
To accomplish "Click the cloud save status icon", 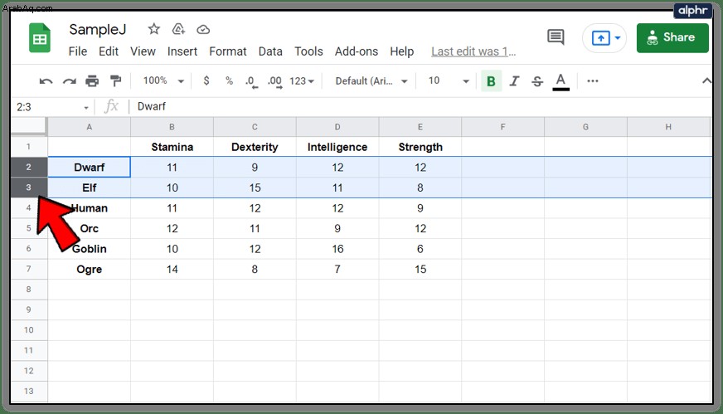I will 203,30.
